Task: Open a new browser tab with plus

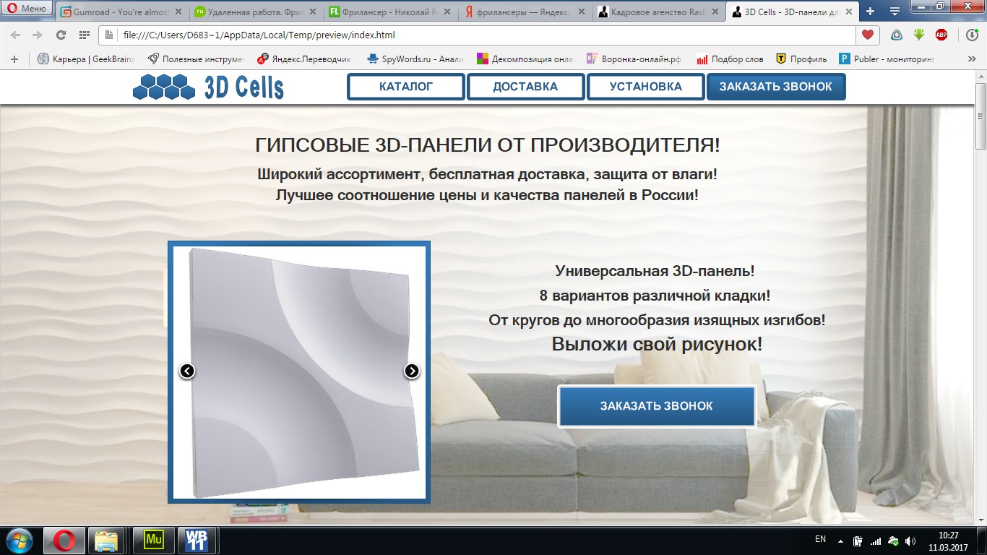Action: coord(871,12)
